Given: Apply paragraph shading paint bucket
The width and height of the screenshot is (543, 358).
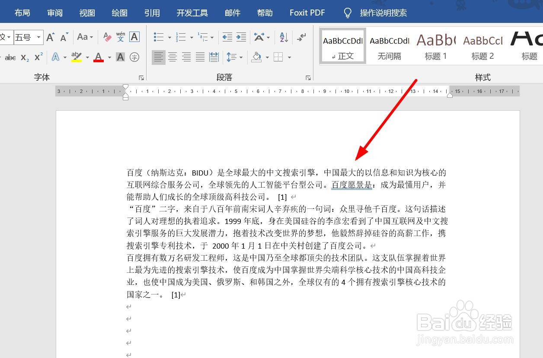Looking at the screenshot, I should pyautogui.click(x=257, y=57).
